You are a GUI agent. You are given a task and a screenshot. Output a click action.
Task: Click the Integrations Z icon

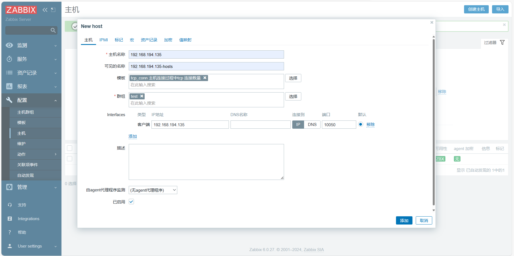coord(10,218)
